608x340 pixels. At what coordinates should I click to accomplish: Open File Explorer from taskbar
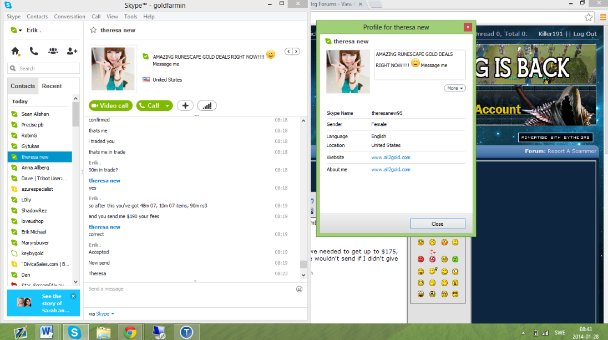coord(104,333)
